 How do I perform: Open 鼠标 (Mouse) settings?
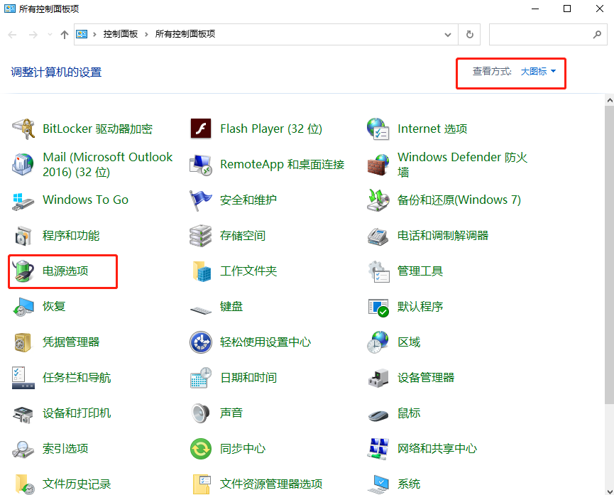[410, 413]
